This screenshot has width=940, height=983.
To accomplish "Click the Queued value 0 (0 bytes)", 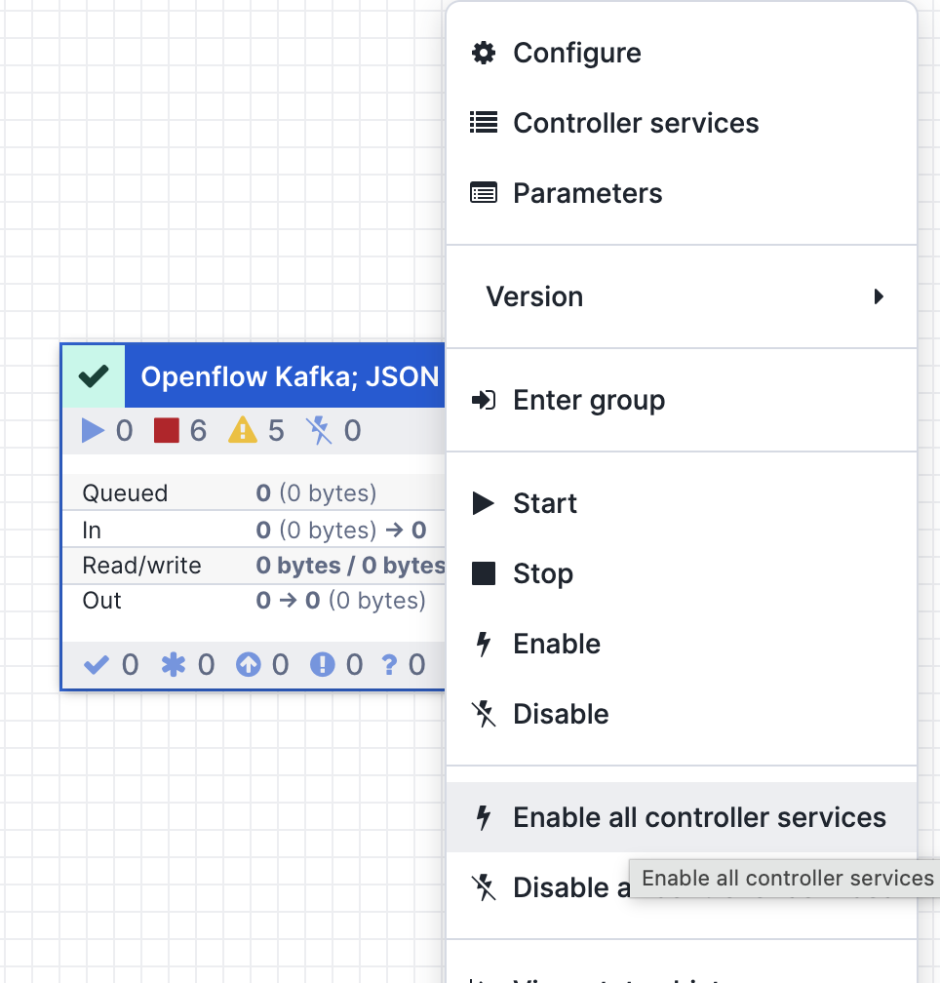I will pos(316,493).
